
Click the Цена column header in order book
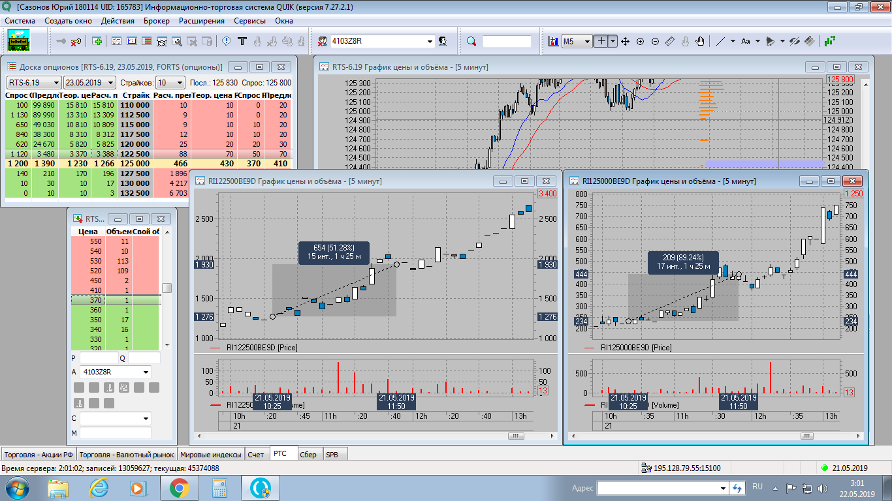point(88,232)
